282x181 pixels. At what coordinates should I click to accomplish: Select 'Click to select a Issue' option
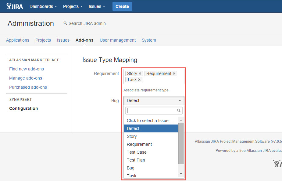[x=151, y=121]
